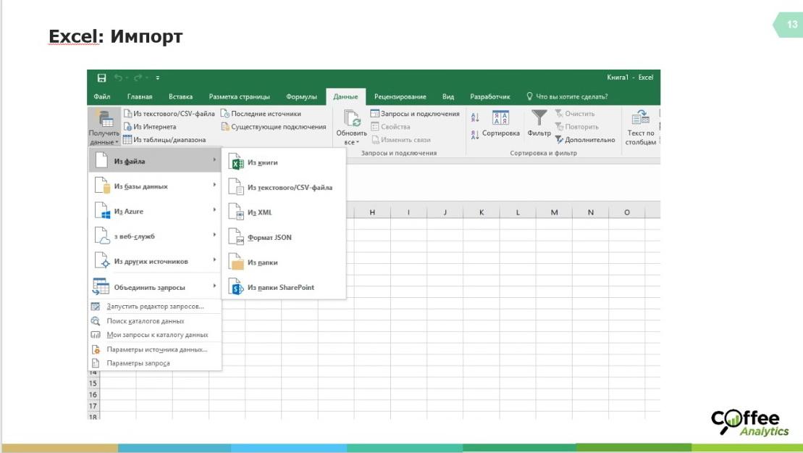Open the 'Получить данные' dropdown
The width and height of the screenshot is (803, 453).
click(104, 127)
